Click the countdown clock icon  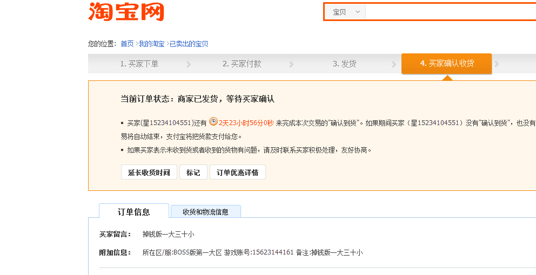pos(213,122)
